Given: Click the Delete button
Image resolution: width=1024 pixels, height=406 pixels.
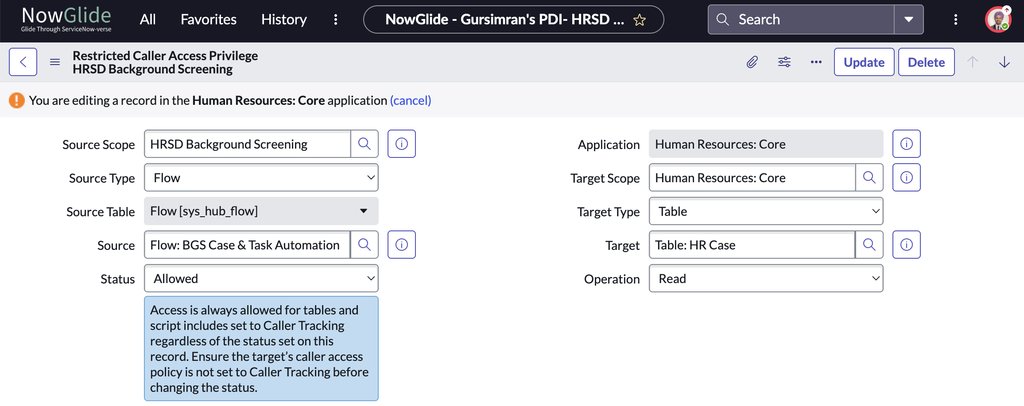Looking at the screenshot, I should (x=926, y=62).
